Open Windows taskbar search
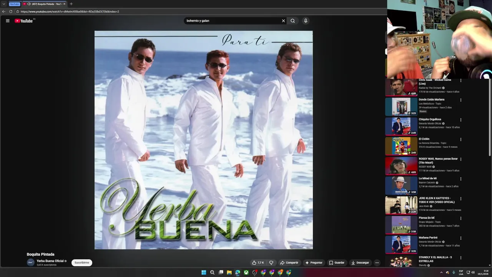 pyautogui.click(x=212, y=272)
